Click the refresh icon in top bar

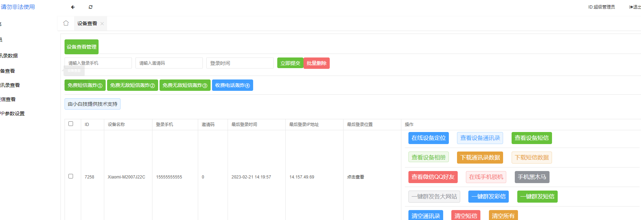click(90, 7)
